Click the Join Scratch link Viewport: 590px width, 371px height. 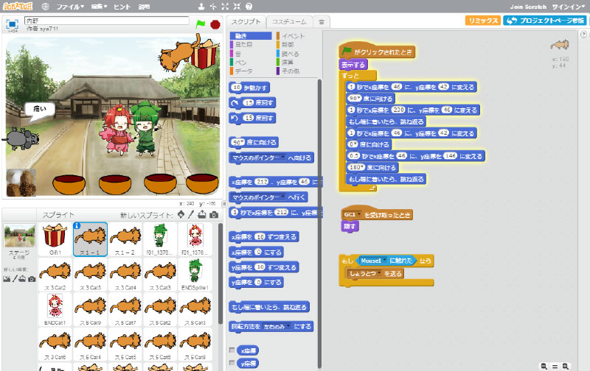click(x=528, y=7)
